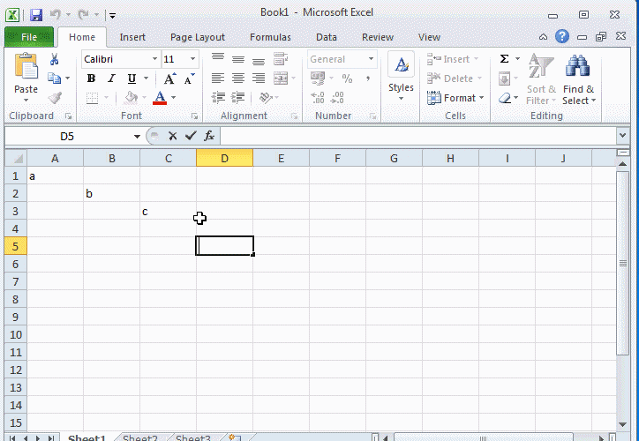The image size is (639, 441).
Task: Open the font size 11 dropdown
Action: click(193, 59)
